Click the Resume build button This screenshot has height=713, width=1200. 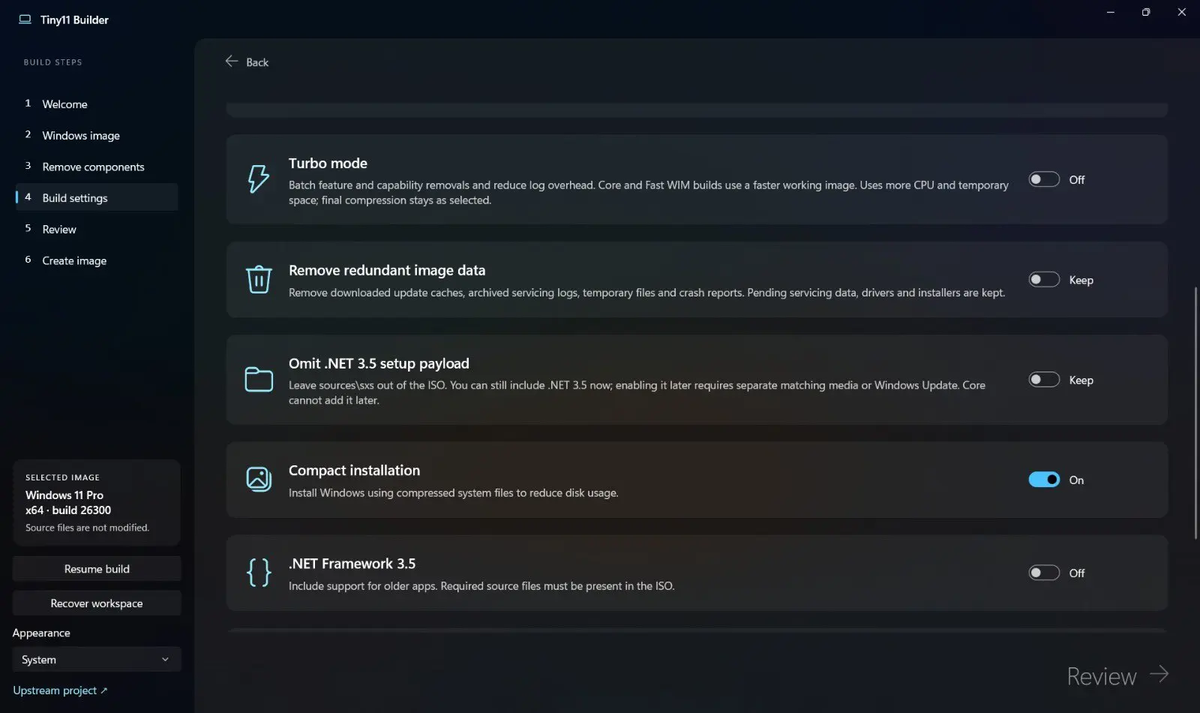[97, 569]
